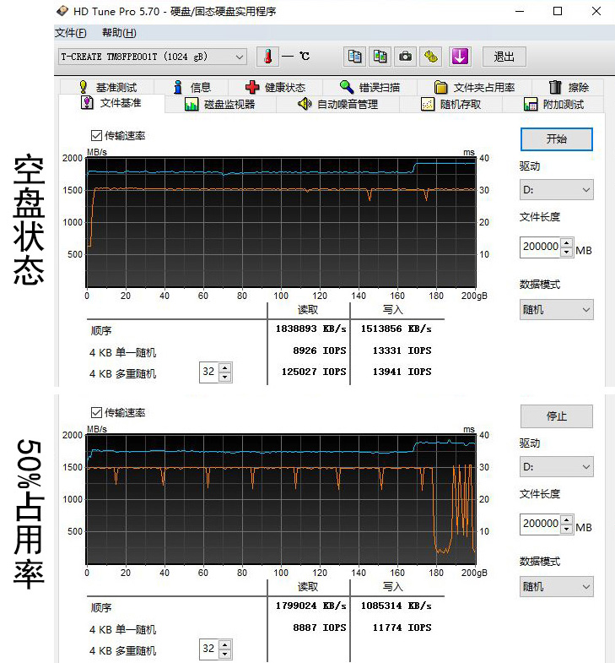Switch to 磁盘监视器 tab
Image resolution: width=615 pixels, height=663 pixels.
point(220,104)
